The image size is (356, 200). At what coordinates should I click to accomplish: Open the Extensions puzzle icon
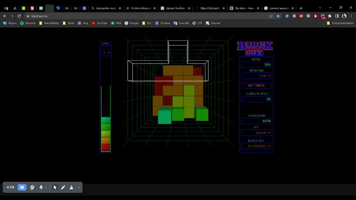[x=330, y=16]
